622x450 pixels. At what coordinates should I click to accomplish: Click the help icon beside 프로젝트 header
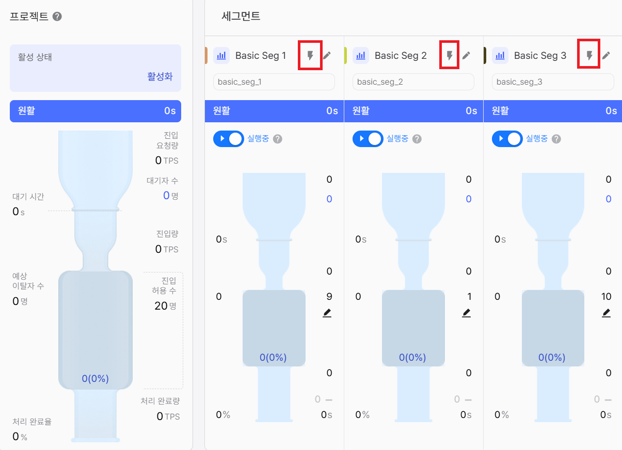pos(57,16)
